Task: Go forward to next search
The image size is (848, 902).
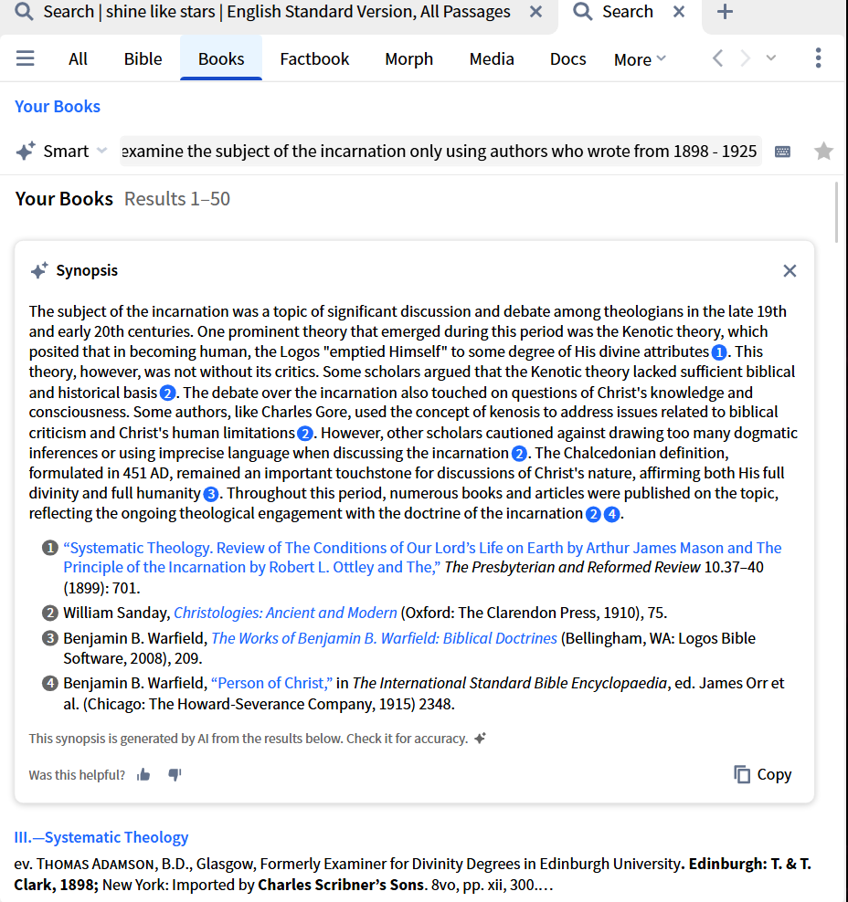Action: tap(745, 58)
